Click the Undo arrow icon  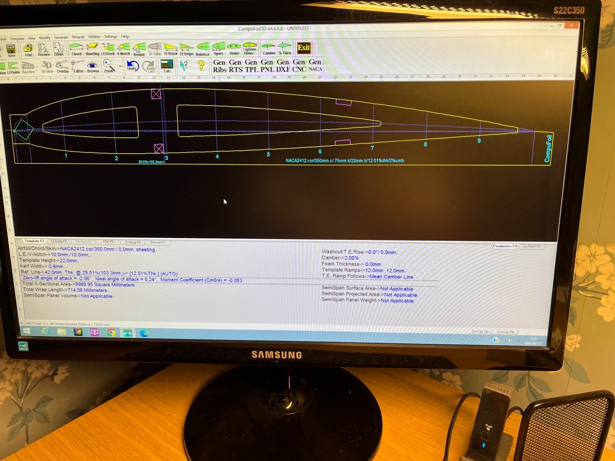click(x=132, y=66)
